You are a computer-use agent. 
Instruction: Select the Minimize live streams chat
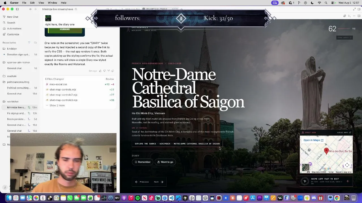[20, 107]
